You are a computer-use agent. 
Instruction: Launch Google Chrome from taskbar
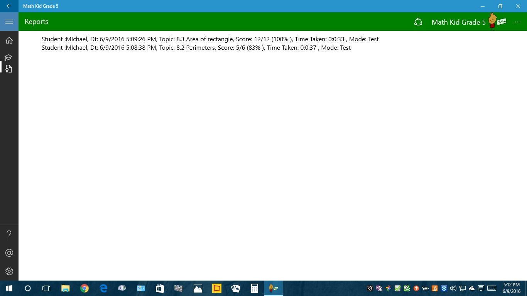pyautogui.click(x=84, y=288)
